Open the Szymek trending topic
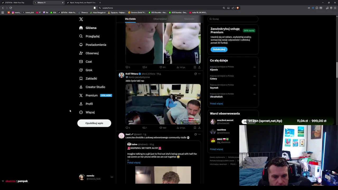 pyautogui.click(x=214, y=88)
